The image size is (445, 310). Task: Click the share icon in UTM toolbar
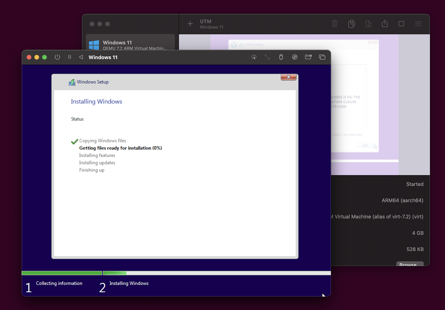click(x=385, y=24)
